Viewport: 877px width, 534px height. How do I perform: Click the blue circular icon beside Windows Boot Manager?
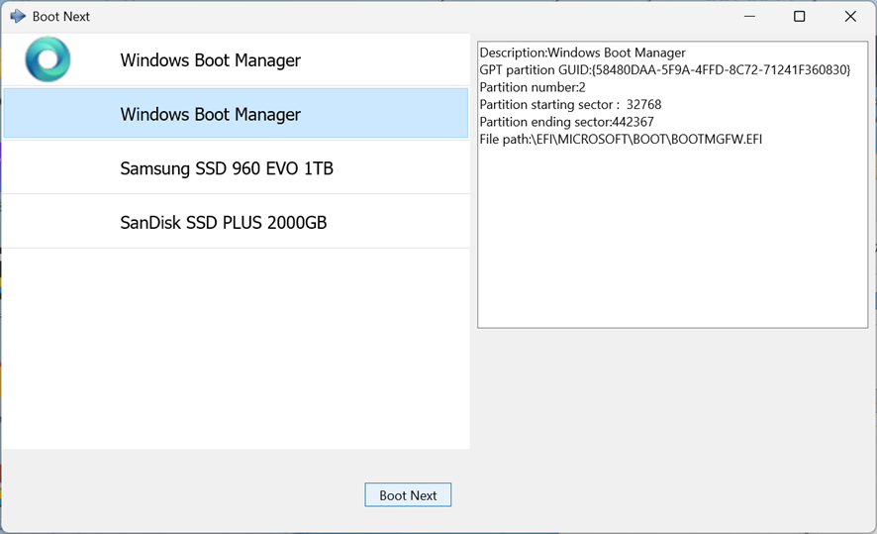[48, 59]
